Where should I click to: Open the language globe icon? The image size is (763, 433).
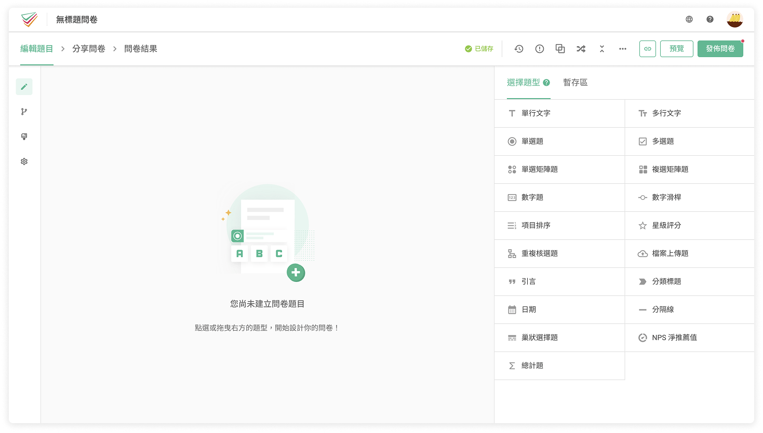pos(689,19)
